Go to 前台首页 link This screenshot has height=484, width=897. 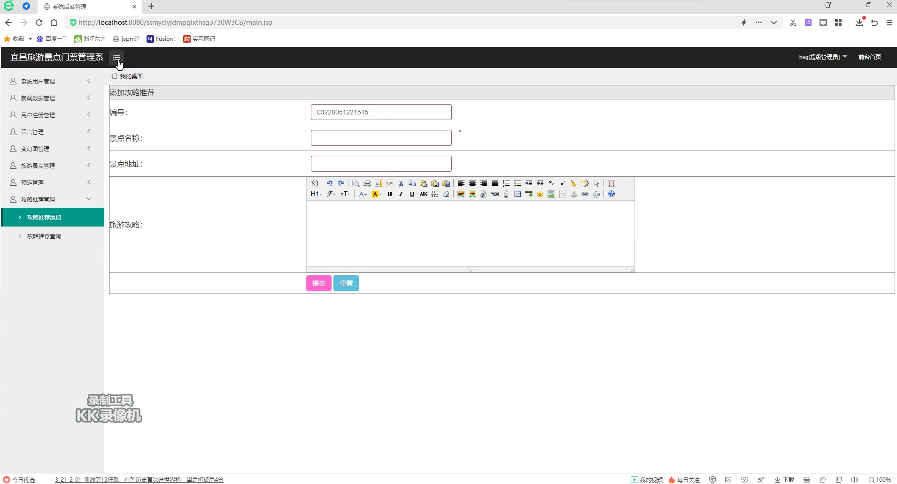coord(869,57)
